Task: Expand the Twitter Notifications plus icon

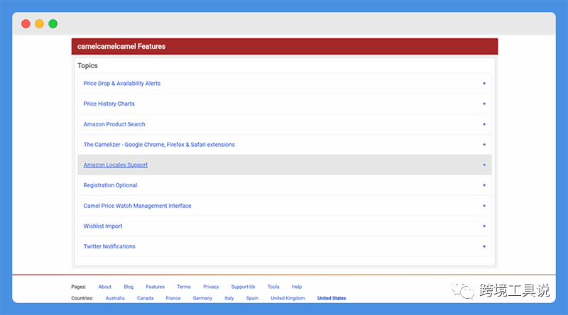Action: [484, 246]
